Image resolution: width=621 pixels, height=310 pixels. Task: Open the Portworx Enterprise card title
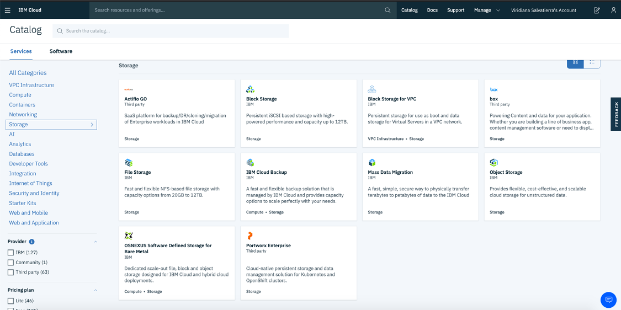[268, 245]
